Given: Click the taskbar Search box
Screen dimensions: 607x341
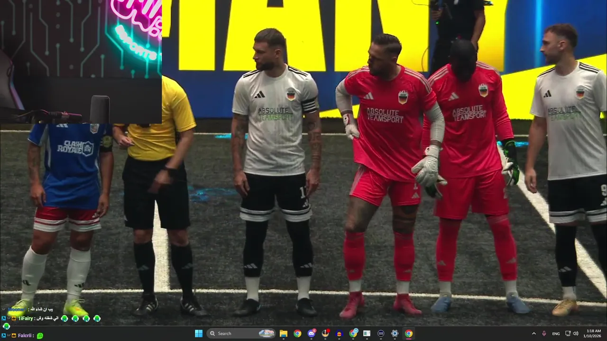Looking at the screenshot, I should coord(241,333).
